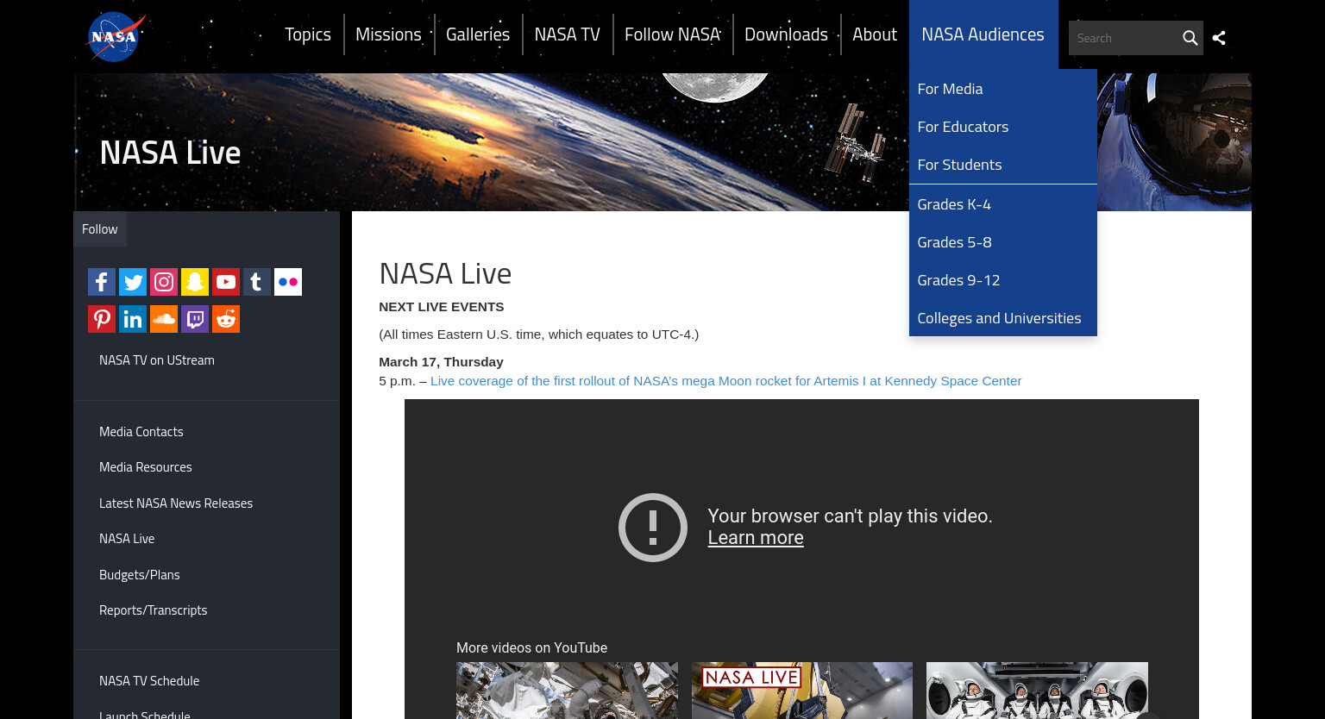Open NASA's Flickr icon
The image size is (1325, 719).
pos(288,282)
